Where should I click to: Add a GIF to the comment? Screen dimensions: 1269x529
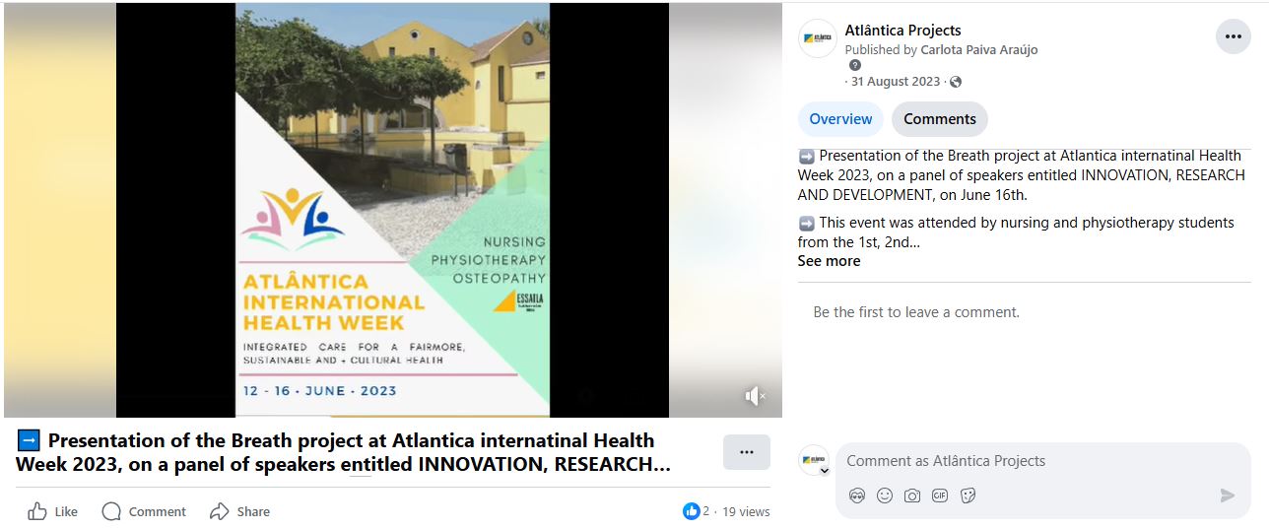pos(940,496)
